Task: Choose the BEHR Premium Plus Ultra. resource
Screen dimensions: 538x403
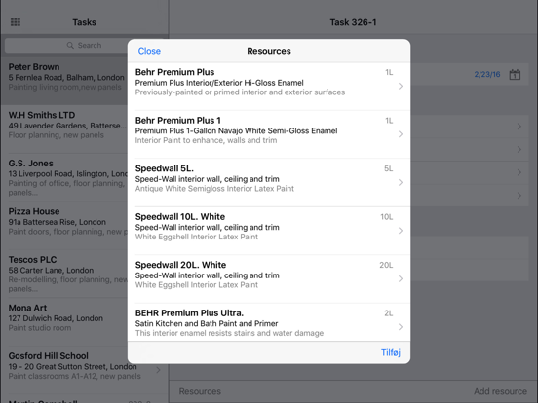Action: pyautogui.click(x=269, y=322)
